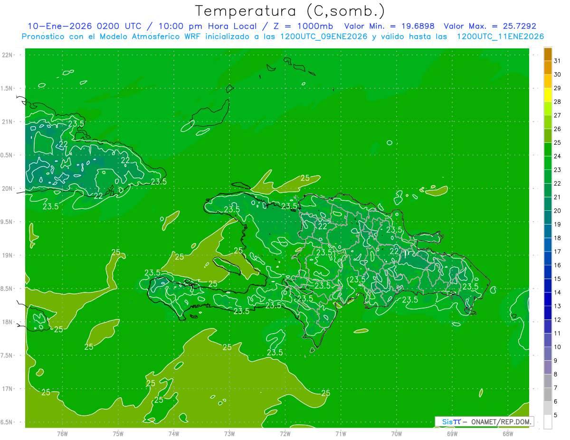Screen dimensions: 570x440
Task: Click the legend label "5"
Action: [556, 415]
